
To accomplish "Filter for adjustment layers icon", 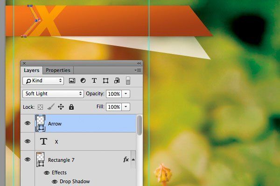I will click(83, 80).
